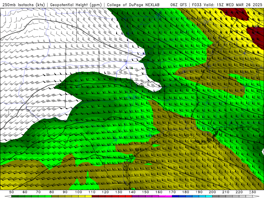Click the '130' value on the color scale
The width and height of the screenshot is (264, 198).
tap(118, 192)
